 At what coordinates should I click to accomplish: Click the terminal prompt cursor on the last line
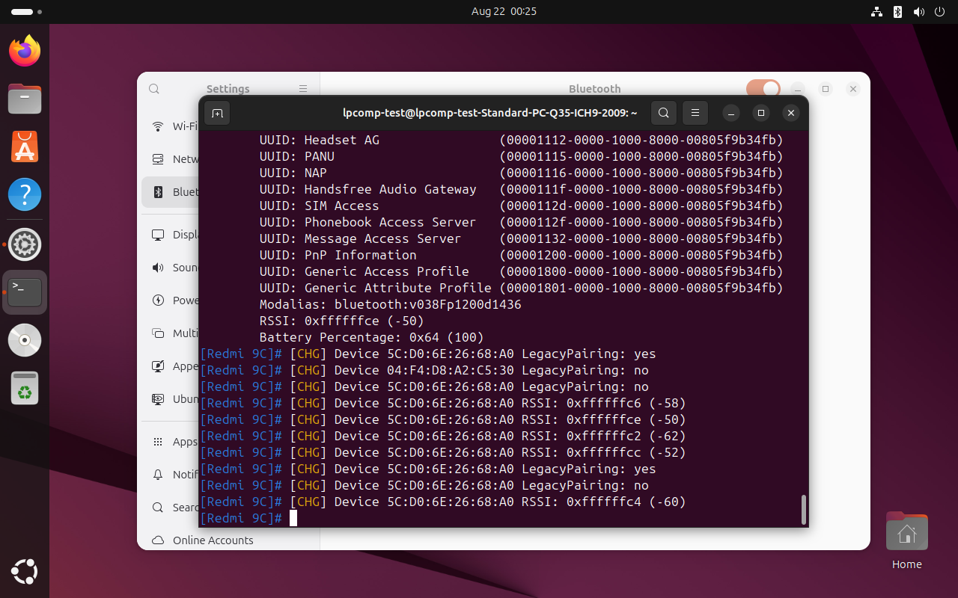[293, 518]
